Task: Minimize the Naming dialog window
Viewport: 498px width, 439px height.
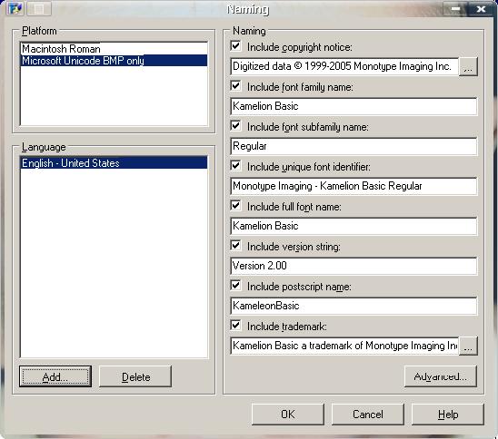Action: click(455, 9)
